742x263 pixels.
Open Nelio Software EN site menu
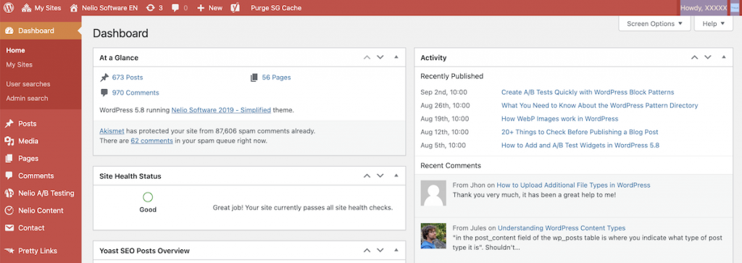[104, 7]
